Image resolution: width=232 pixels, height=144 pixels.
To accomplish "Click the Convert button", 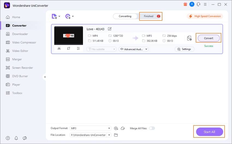I will pyautogui.click(x=209, y=38).
